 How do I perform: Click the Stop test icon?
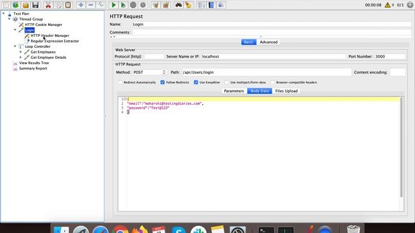[133, 5]
